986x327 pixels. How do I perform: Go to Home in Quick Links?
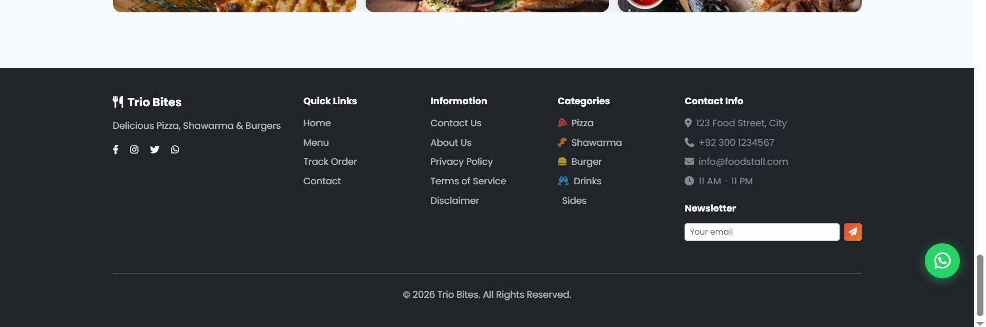point(317,123)
